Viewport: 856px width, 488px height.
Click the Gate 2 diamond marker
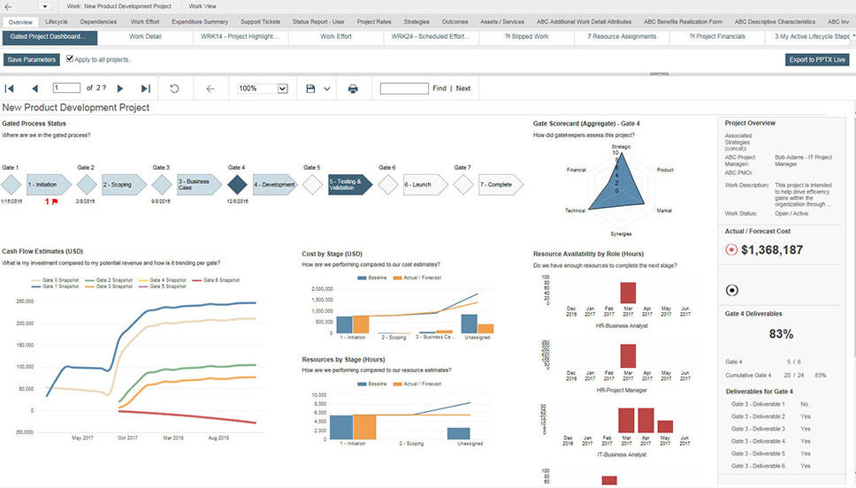(x=87, y=185)
